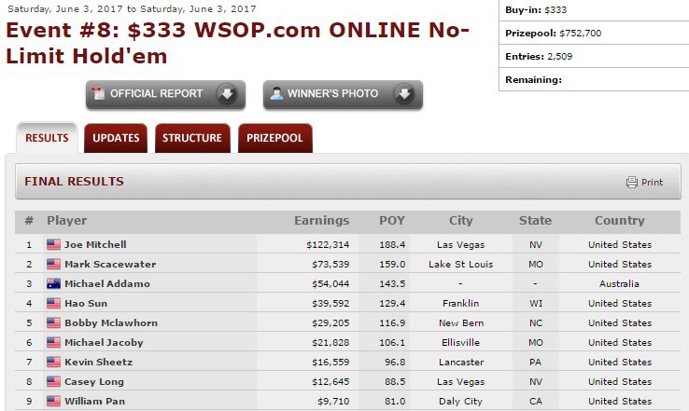
Task: Click the US flag next to Joe Mitchell
Action: point(53,244)
